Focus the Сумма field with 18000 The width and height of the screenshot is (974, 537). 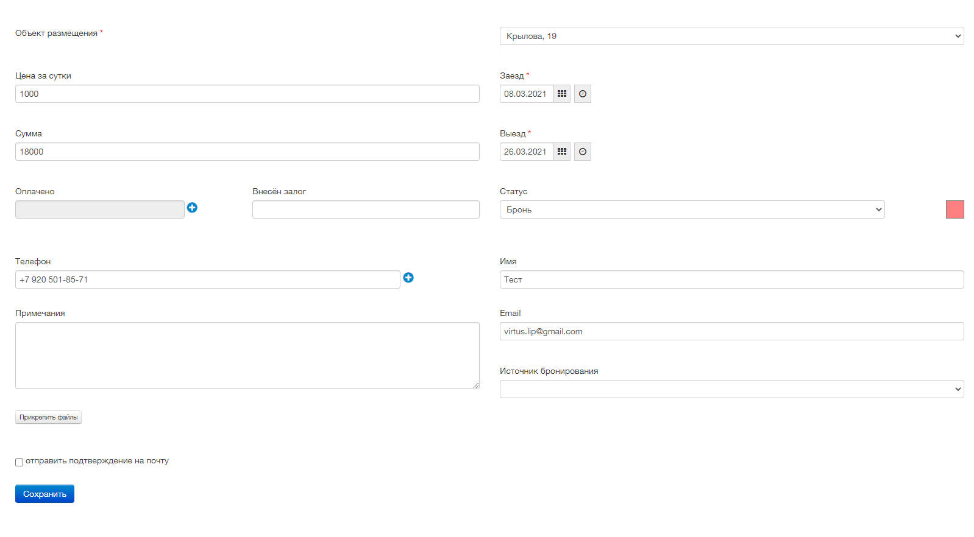tap(247, 152)
